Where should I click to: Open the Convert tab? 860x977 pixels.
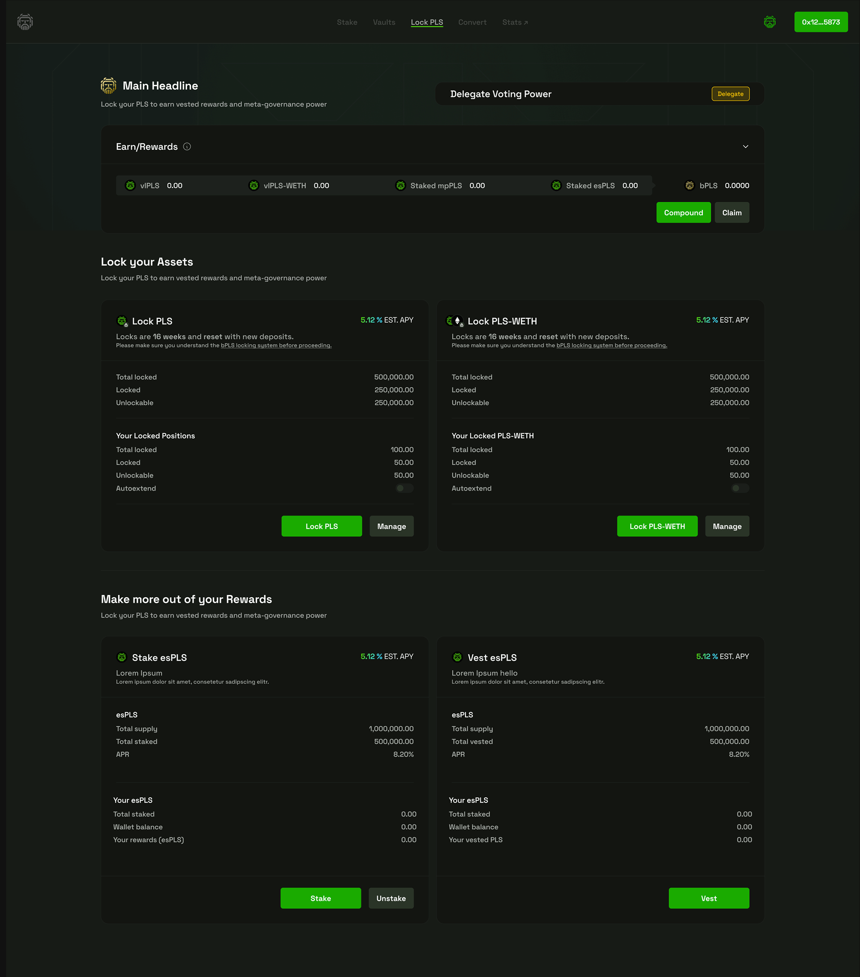click(x=472, y=22)
